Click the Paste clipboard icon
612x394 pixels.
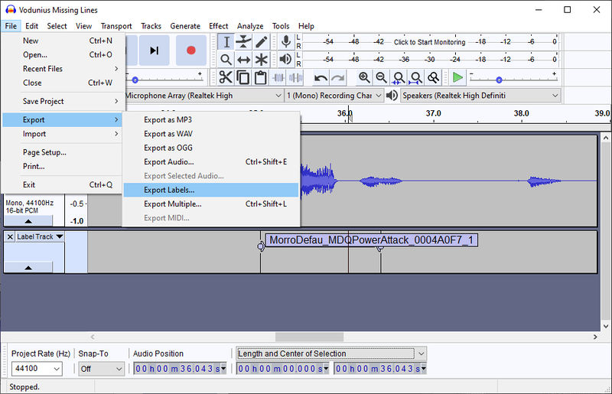[x=261, y=77]
